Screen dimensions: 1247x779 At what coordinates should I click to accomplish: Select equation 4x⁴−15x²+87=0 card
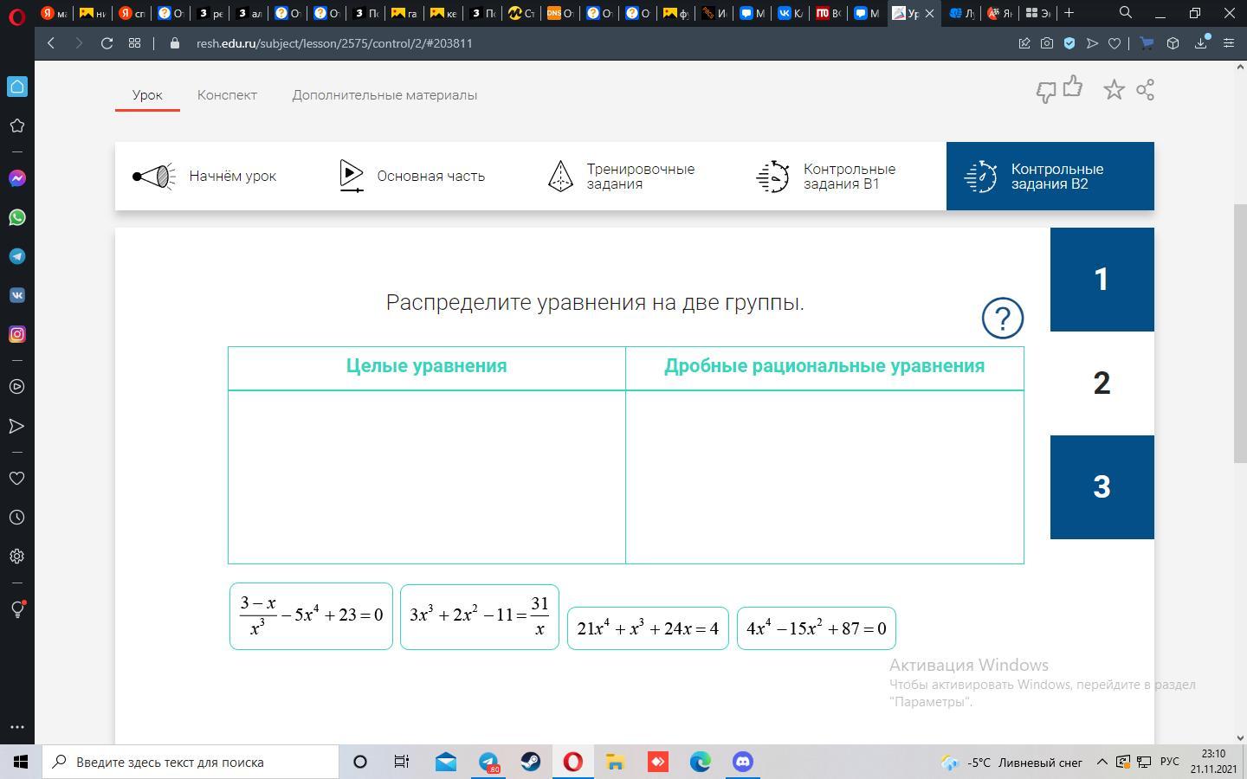pyautogui.click(x=817, y=628)
